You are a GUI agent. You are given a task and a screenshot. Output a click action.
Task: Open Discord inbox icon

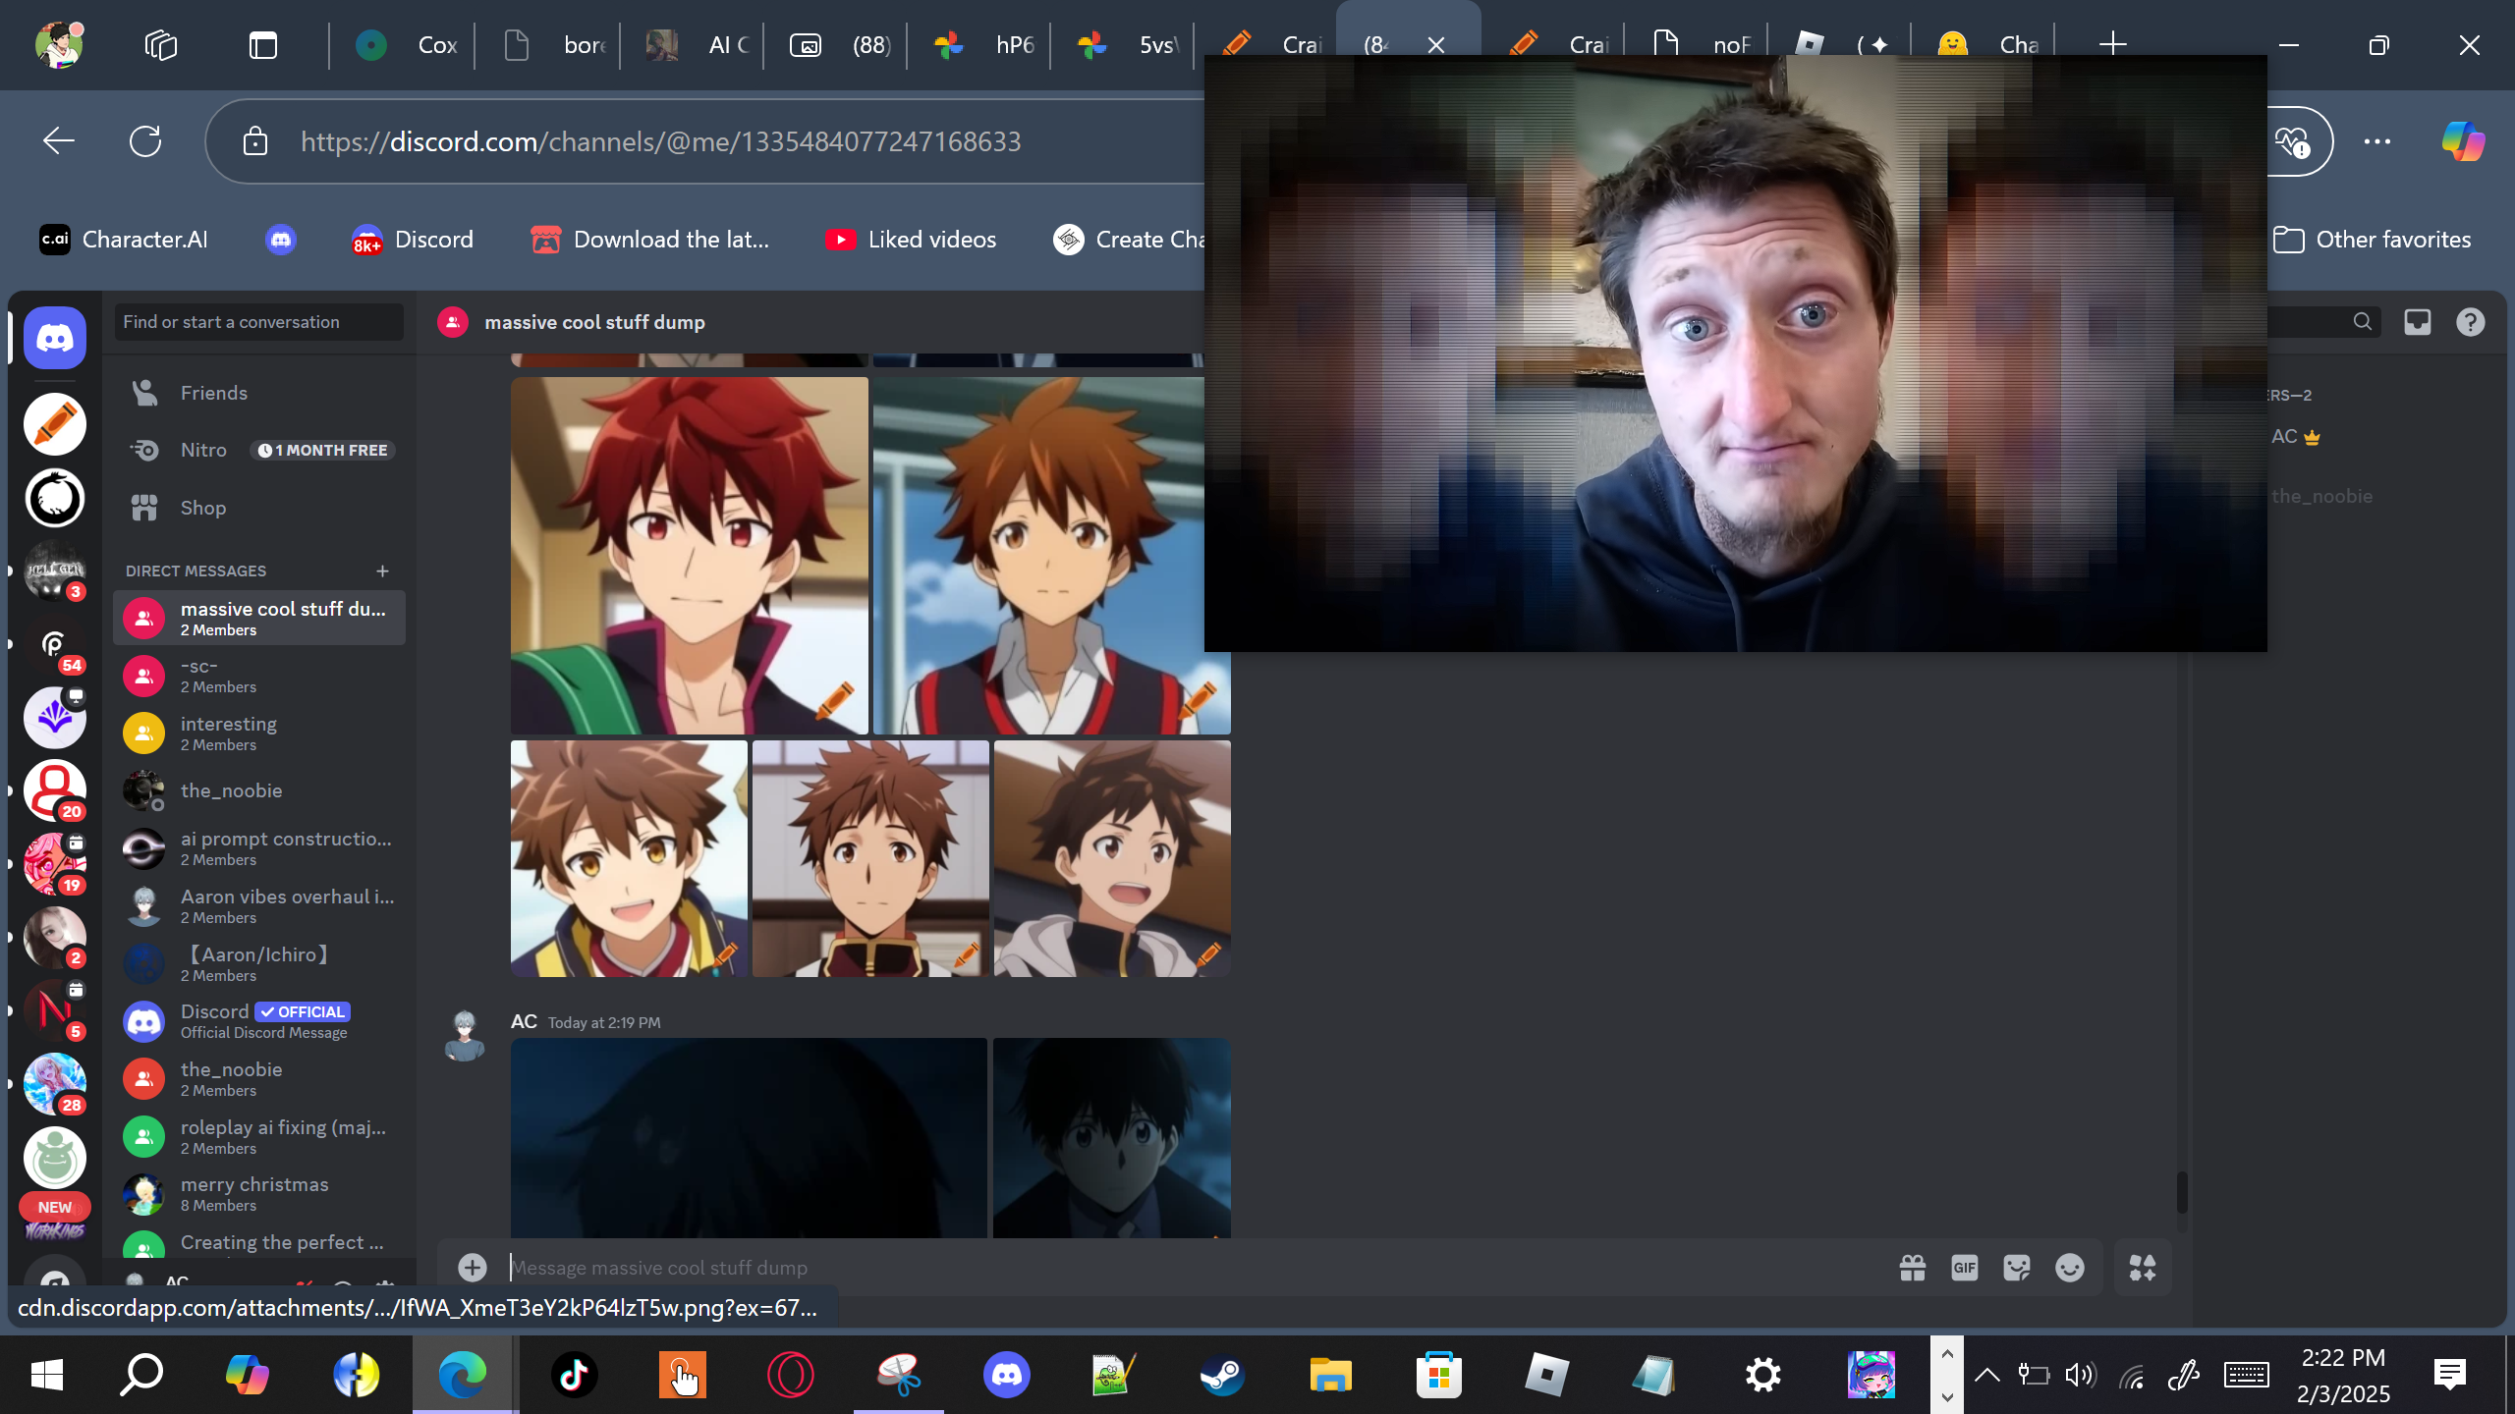point(2418,322)
